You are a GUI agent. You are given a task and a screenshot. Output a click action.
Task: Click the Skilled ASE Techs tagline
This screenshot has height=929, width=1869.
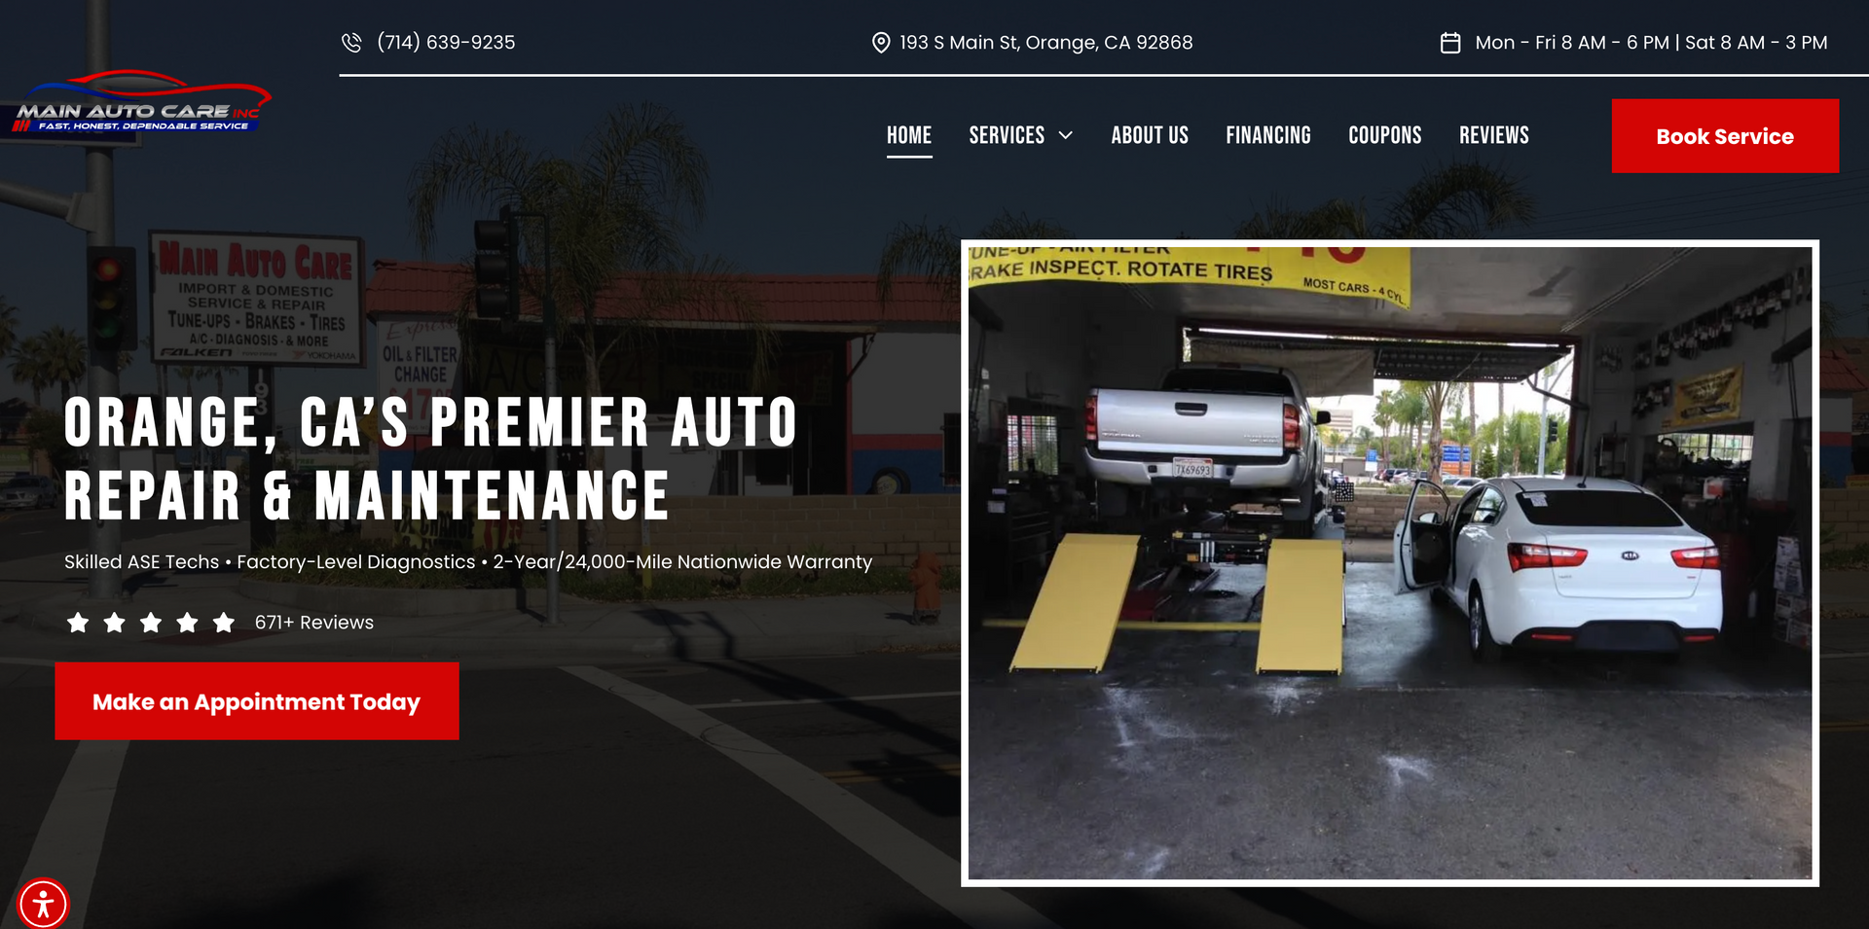click(468, 562)
